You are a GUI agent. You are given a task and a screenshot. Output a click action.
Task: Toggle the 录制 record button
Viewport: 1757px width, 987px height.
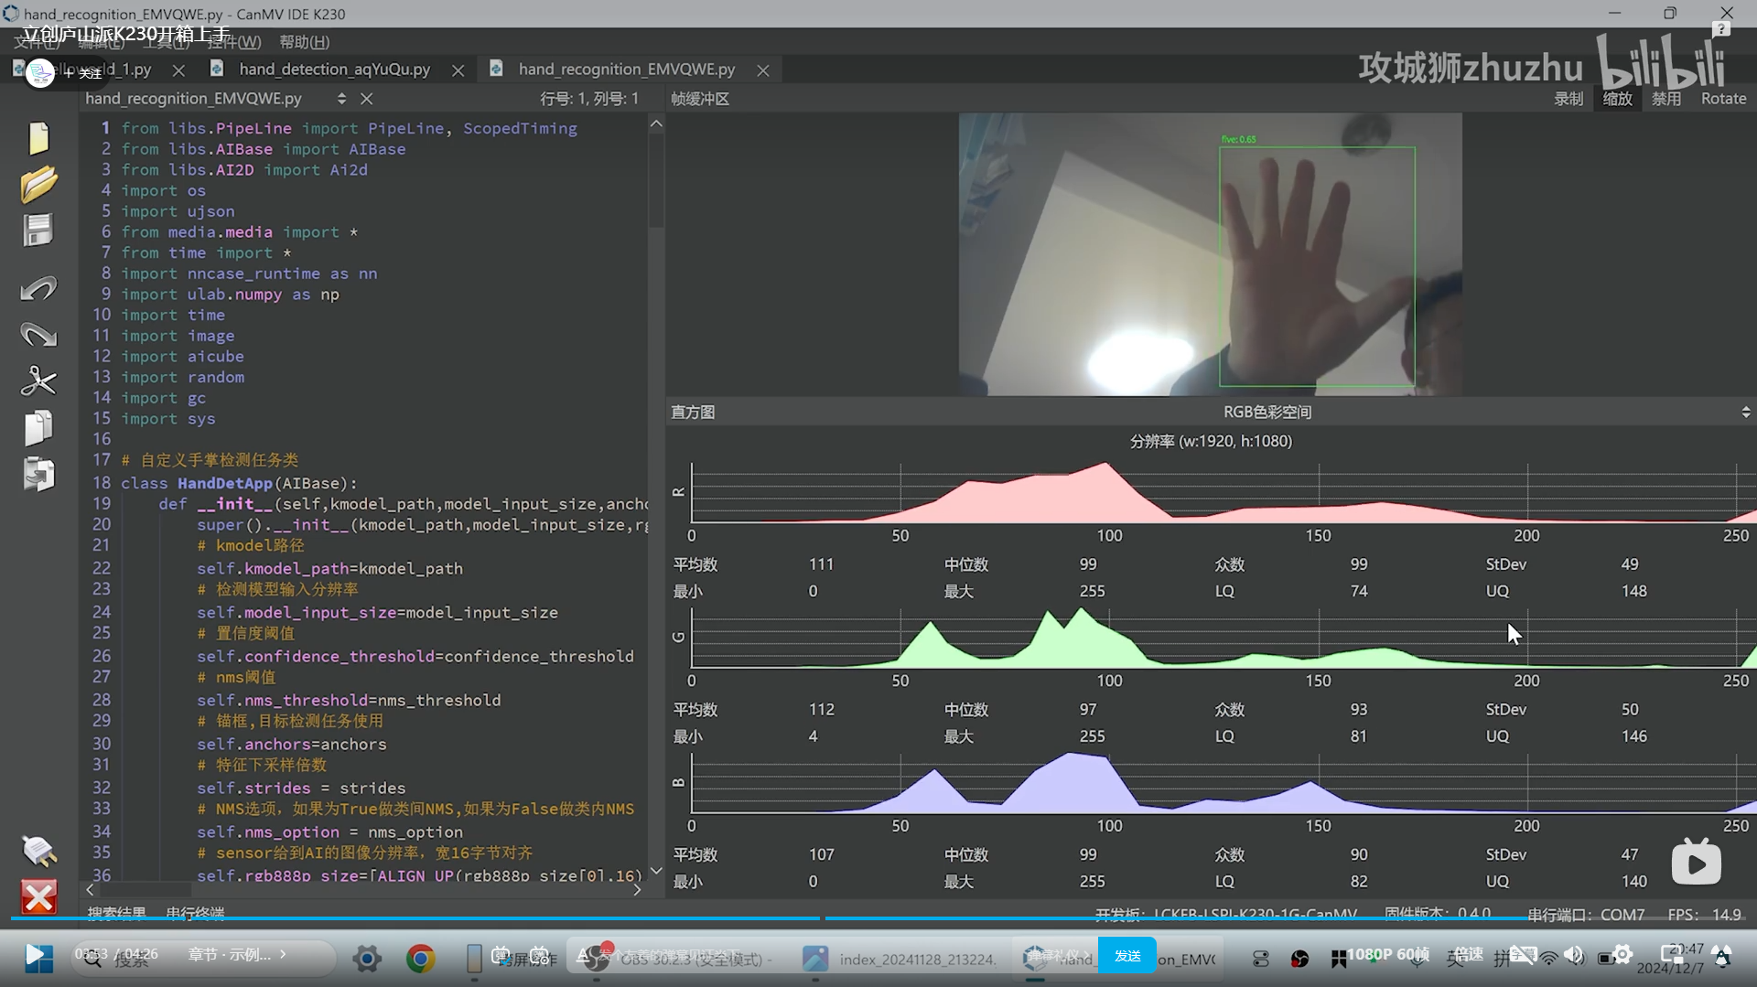tap(1568, 99)
